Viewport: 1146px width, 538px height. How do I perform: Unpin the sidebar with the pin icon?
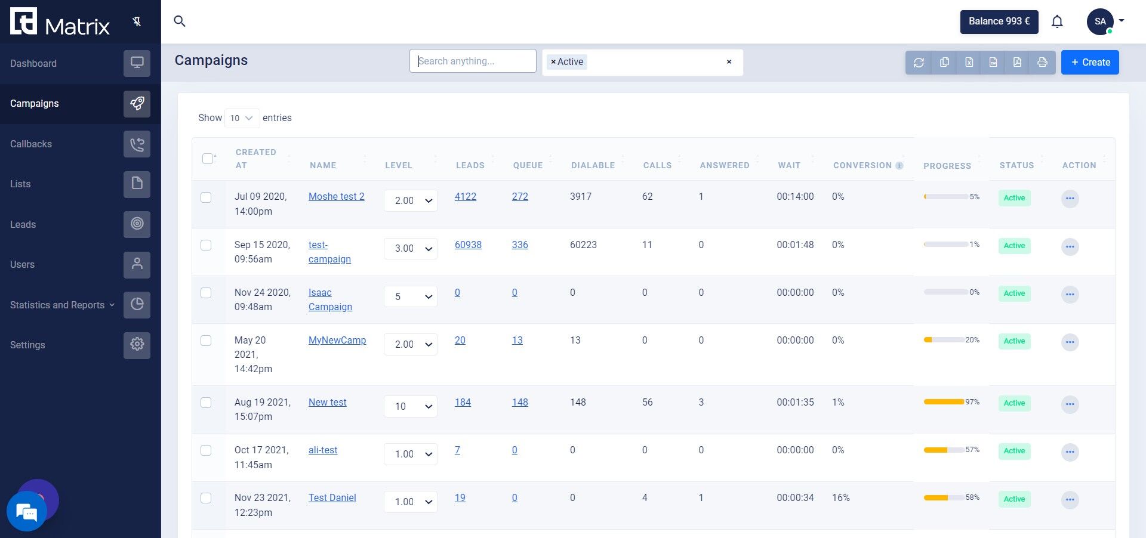pos(137,22)
